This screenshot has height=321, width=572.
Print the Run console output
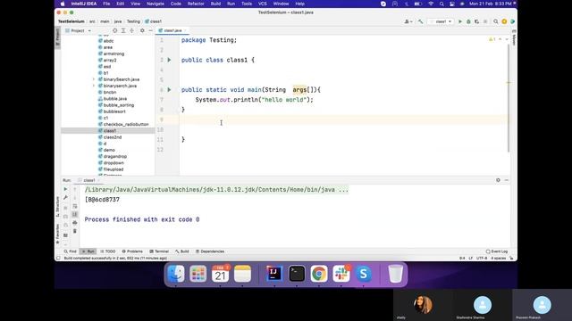pyautogui.click(x=75, y=223)
